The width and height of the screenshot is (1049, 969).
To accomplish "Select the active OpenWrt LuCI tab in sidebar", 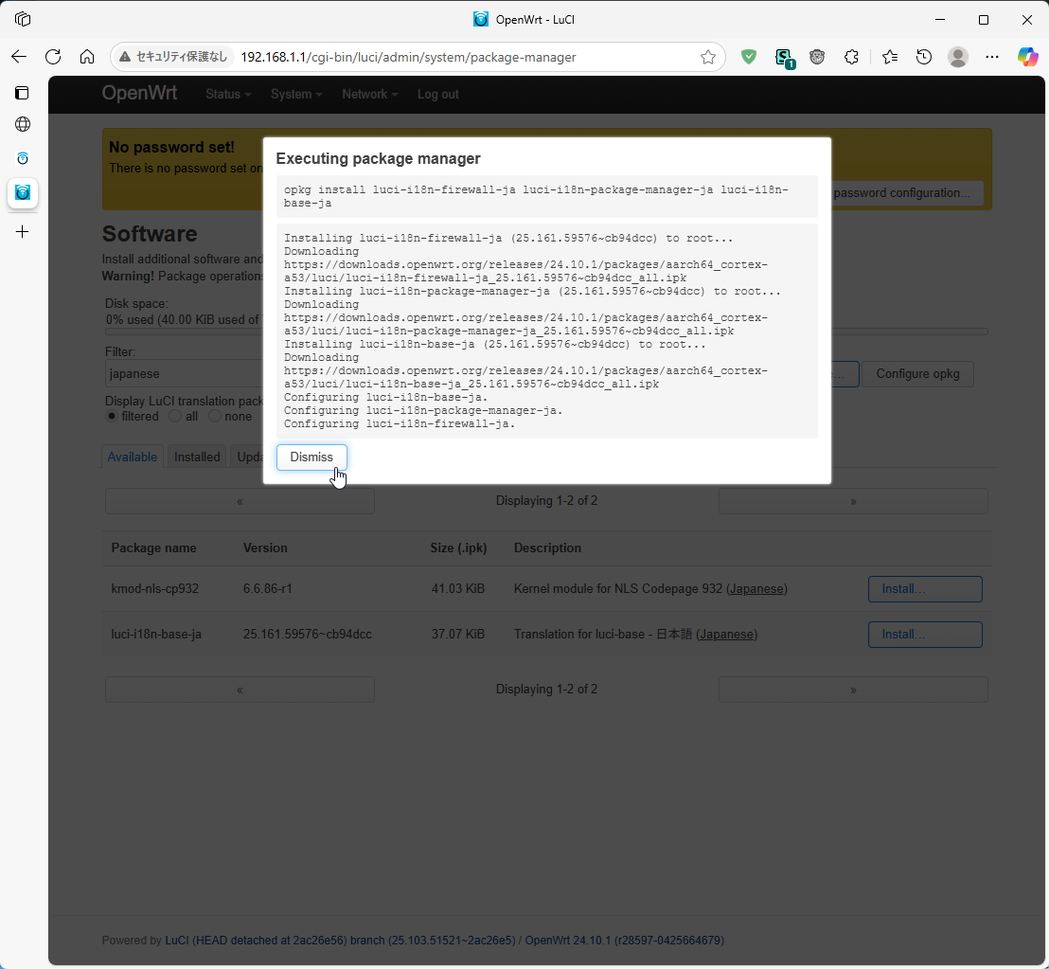I will tap(22, 193).
